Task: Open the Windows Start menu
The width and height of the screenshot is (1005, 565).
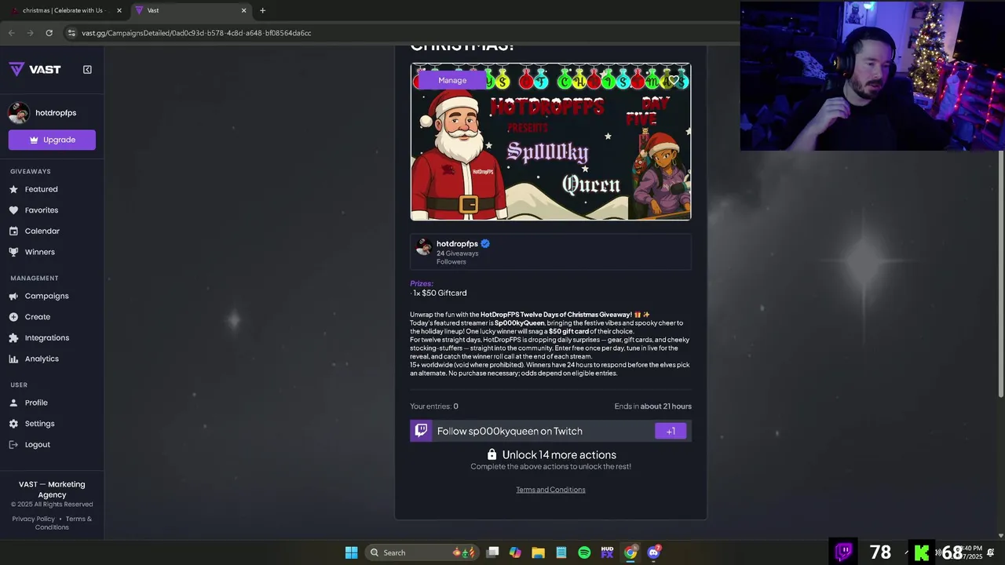Action: click(352, 552)
